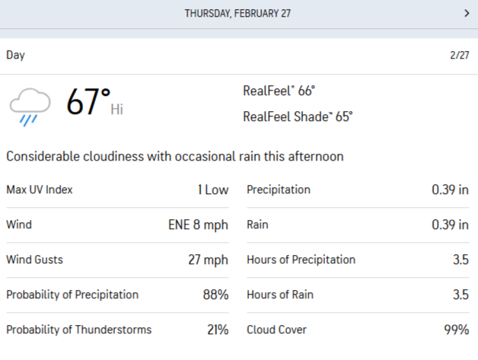Click the 2/27 date label
Image resolution: width=478 pixels, height=360 pixels.
[459, 55]
